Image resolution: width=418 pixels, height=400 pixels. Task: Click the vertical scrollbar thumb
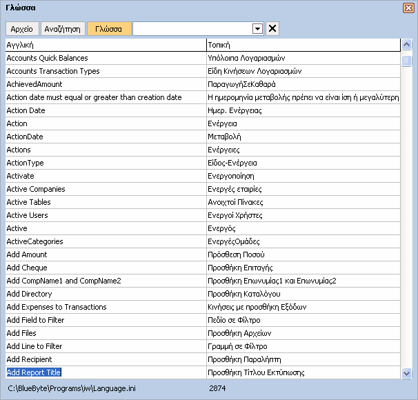[406, 61]
